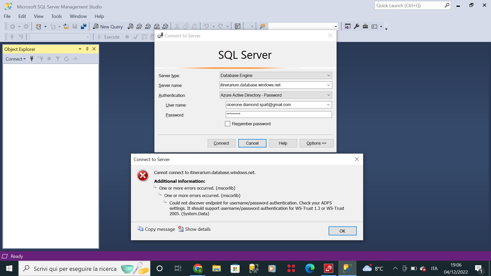Open the Tools menu
This screenshot has width=491, height=276.
(x=57, y=16)
